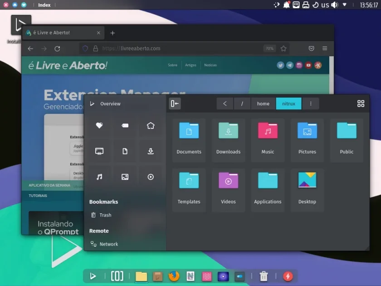Open the Templates folder
This screenshot has height=286, width=381.
coord(189,190)
